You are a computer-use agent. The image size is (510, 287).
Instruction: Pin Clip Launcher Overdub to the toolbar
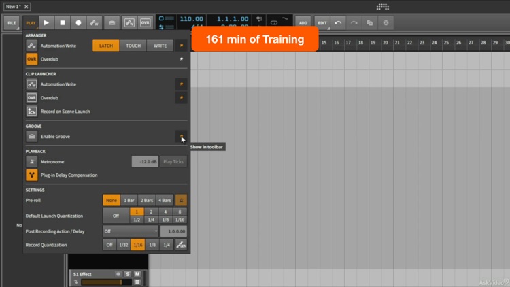pyautogui.click(x=181, y=98)
